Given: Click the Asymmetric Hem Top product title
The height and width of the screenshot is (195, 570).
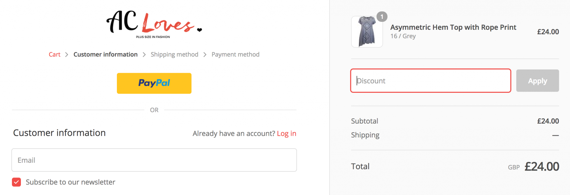Looking at the screenshot, I should (453, 27).
